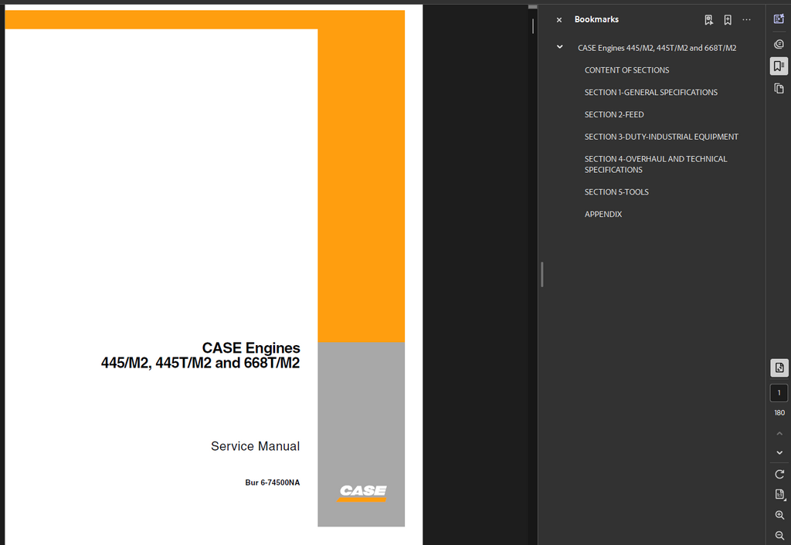Click the CASE logo on the cover
The height and width of the screenshot is (545, 791).
(x=363, y=493)
